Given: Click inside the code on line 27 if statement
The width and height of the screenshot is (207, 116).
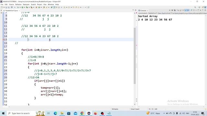Looking at the screenshot, I should coord(49,81).
